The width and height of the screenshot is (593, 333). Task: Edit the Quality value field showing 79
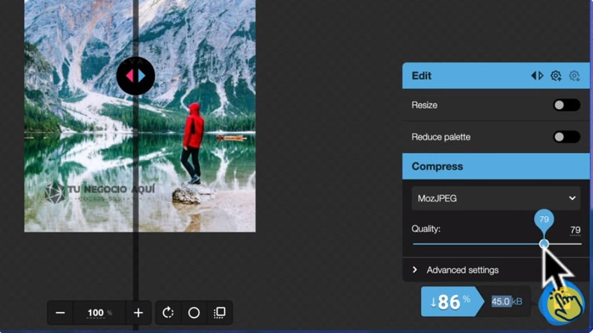tap(575, 230)
